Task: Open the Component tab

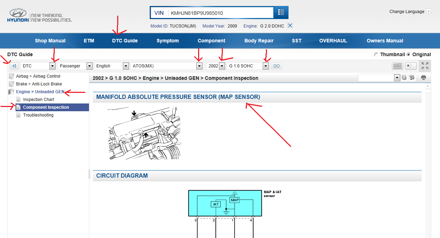Action: point(212,41)
